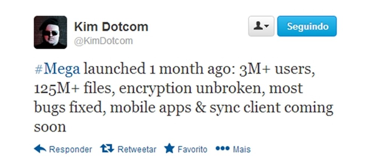Image resolution: width=370 pixels, height=160 pixels.
Task: Click the Kim Dotcom display name
Action: (111, 27)
